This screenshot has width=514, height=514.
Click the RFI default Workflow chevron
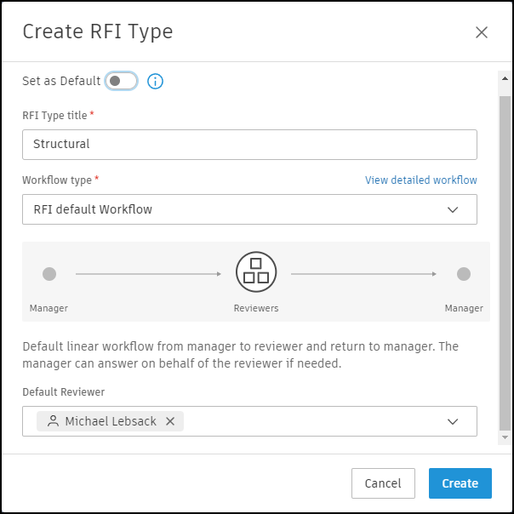(453, 209)
